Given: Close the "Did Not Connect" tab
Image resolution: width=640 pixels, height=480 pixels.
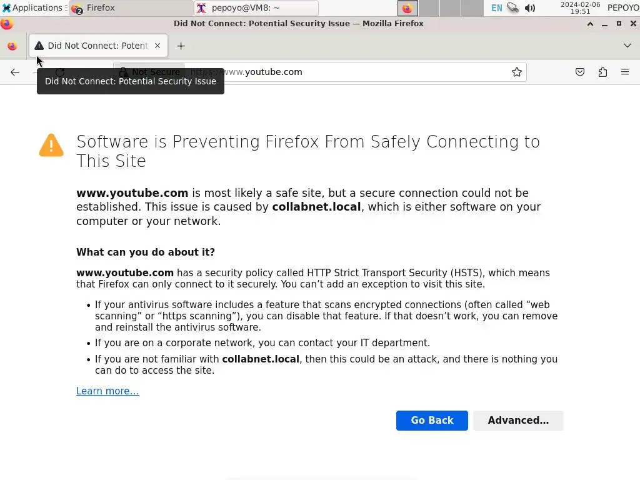Looking at the screenshot, I should tap(157, 46).
